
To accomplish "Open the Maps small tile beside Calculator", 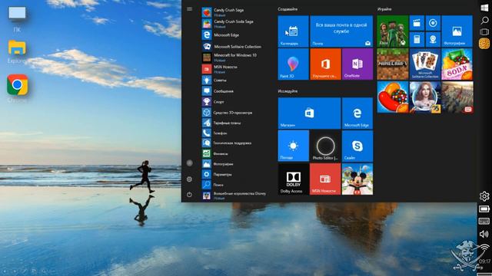I will [x=433, y=39].
